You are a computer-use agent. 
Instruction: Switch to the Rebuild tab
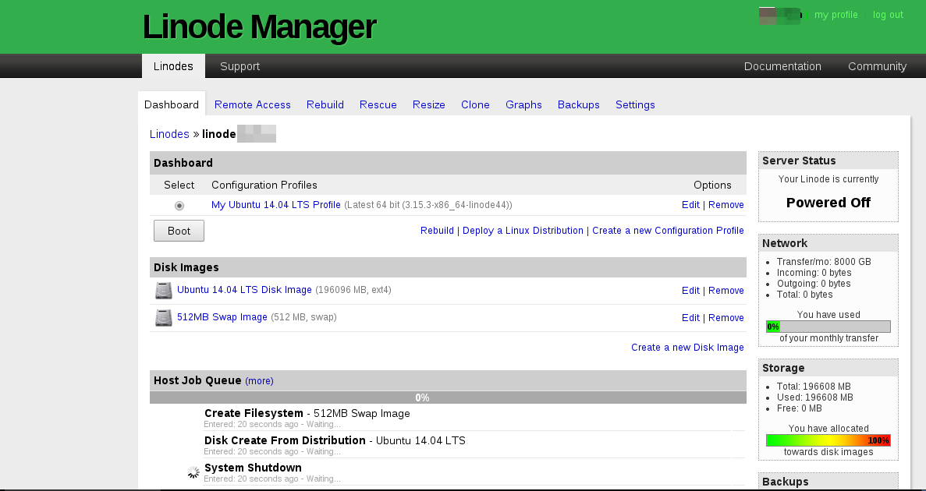[x=325, y=104]
